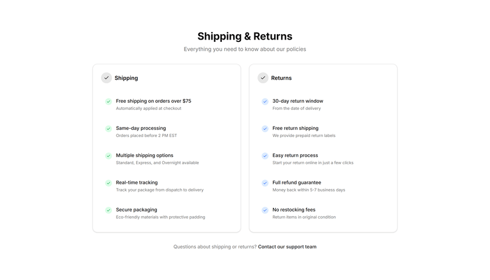Click the No restocking fees item text

click(294, 210)
